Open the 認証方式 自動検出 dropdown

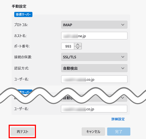tap(94, 68)
